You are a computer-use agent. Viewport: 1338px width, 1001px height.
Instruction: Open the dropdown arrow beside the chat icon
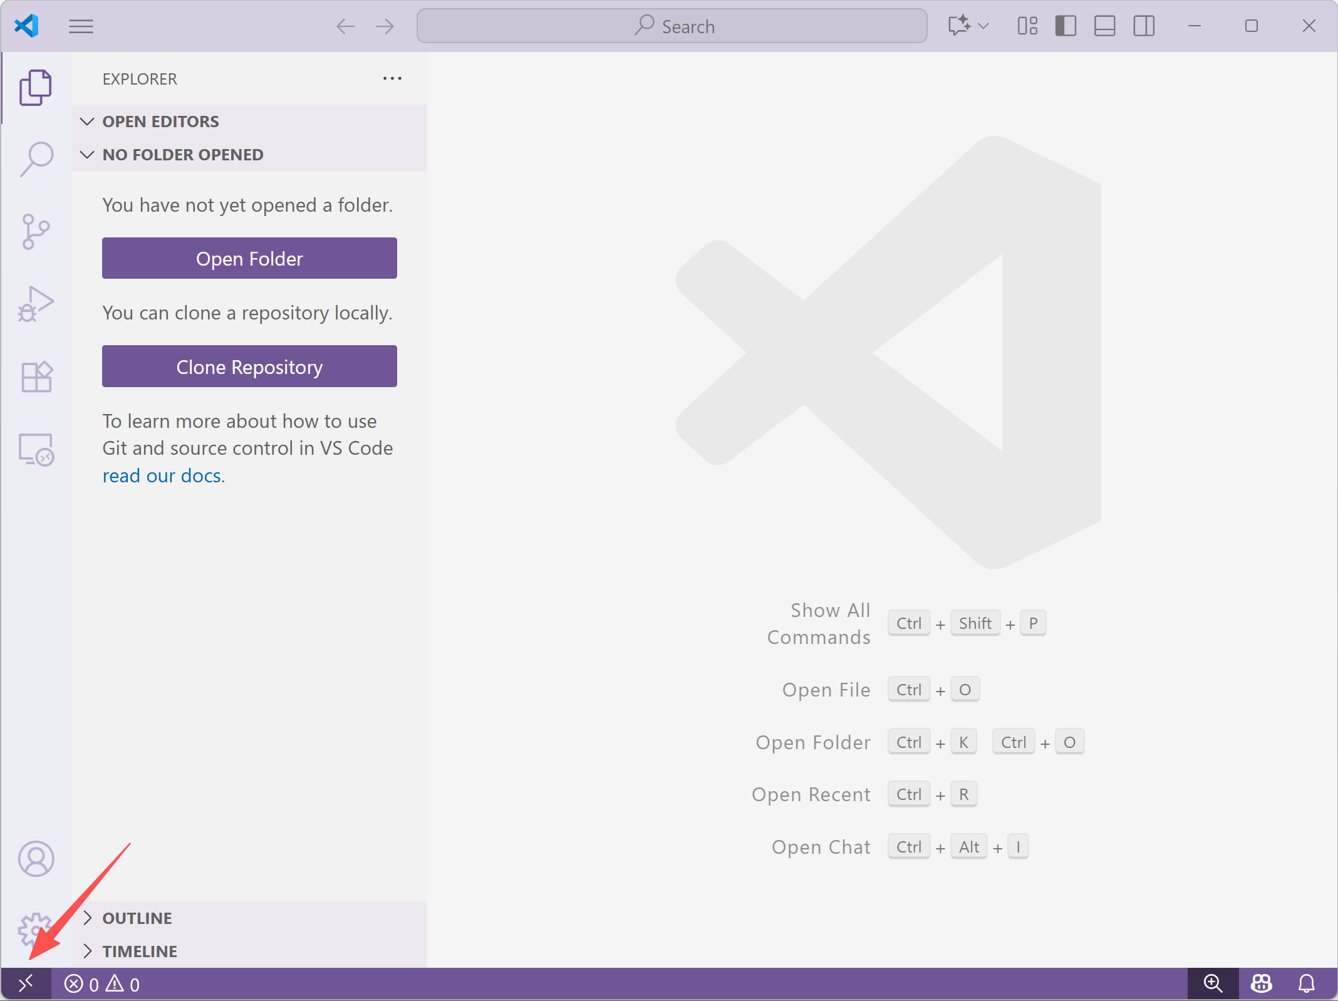(983, 26)
